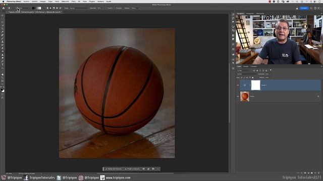Choose the Angle gradient style icon
This screenshot has height=181, width=323.
click(54, 8)
